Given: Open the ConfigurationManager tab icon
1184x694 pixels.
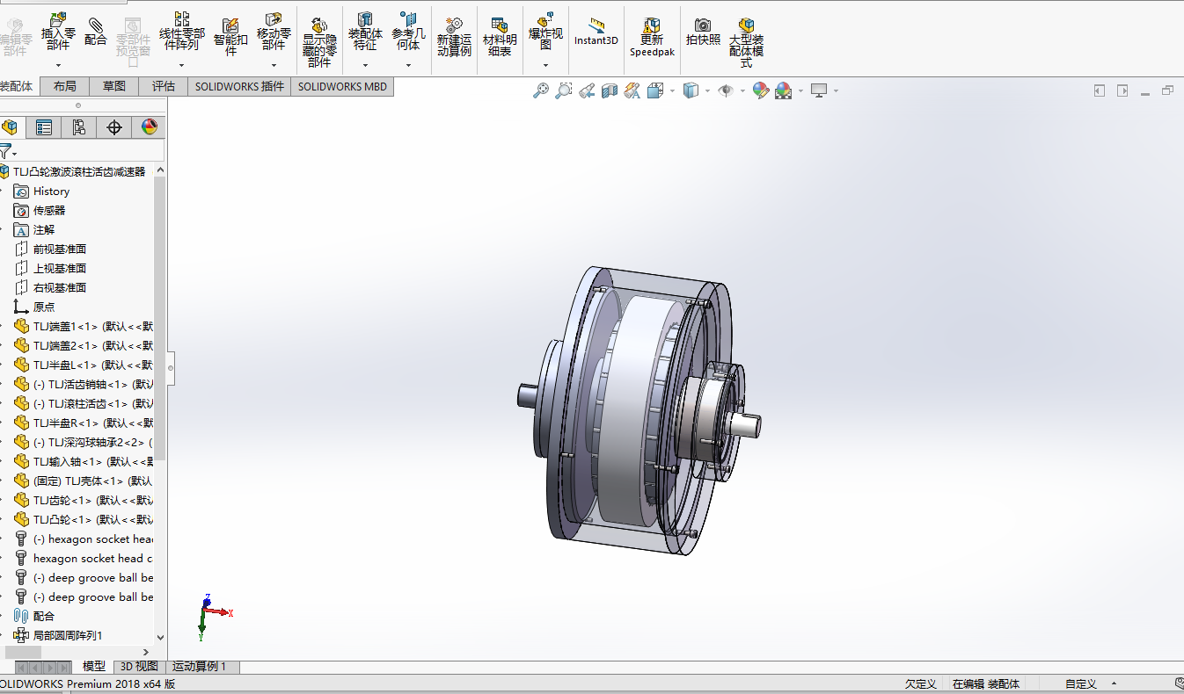Looking at the screenshot, I should (x=78, y=127).
